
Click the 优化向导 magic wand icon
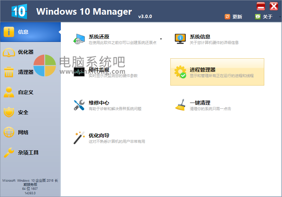(x=79, y=138)
